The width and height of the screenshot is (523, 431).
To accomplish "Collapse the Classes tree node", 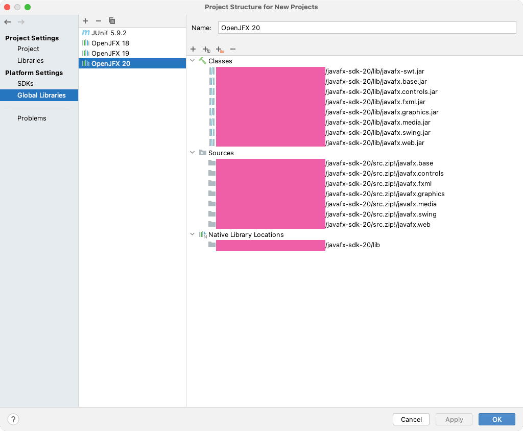I will coord(193,61).
